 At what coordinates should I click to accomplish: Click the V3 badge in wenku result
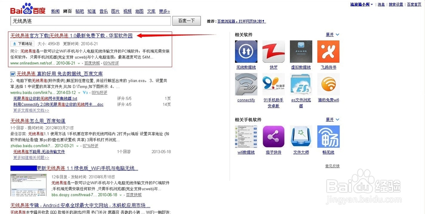(x=85, y=92)
